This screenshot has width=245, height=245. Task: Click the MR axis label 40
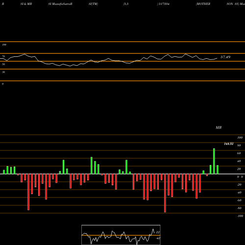239,161
